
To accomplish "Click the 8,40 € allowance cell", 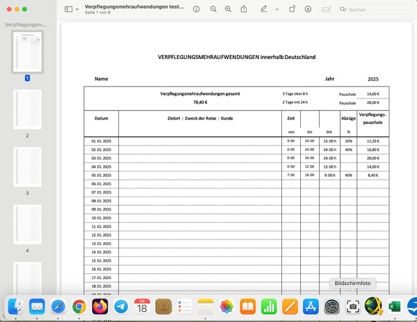I will tap(373, 175).
